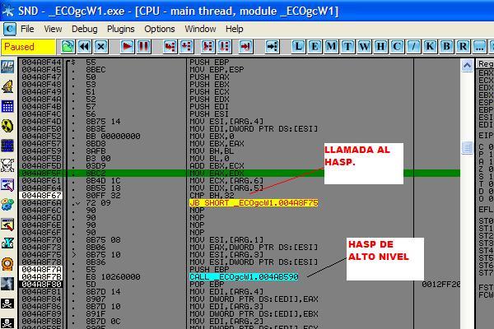Open the File menu

click(x=27, y=29)
